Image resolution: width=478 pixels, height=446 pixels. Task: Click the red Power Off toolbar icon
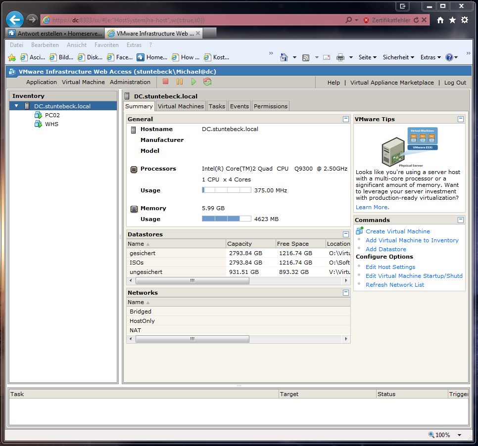tap(166, 82)
